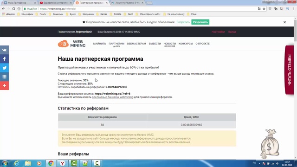Open new browser tab

149,3
